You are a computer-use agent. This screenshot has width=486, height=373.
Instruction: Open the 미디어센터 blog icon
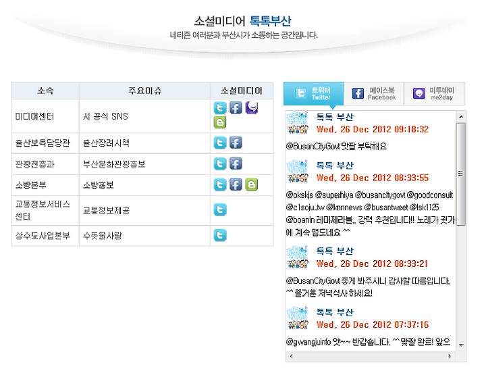(x=220, y=122)
